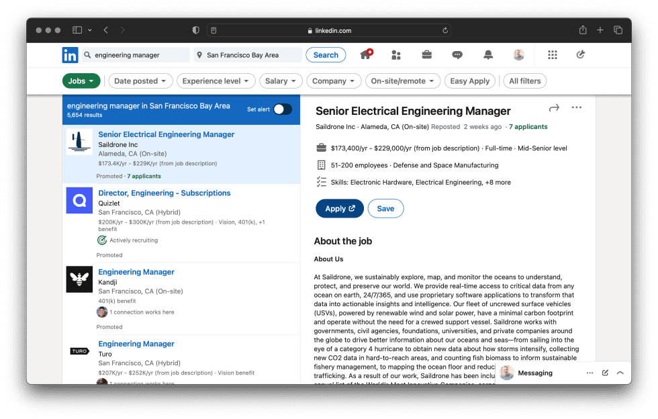Click the Apply button
658x419 pixels.
point(339,209)
